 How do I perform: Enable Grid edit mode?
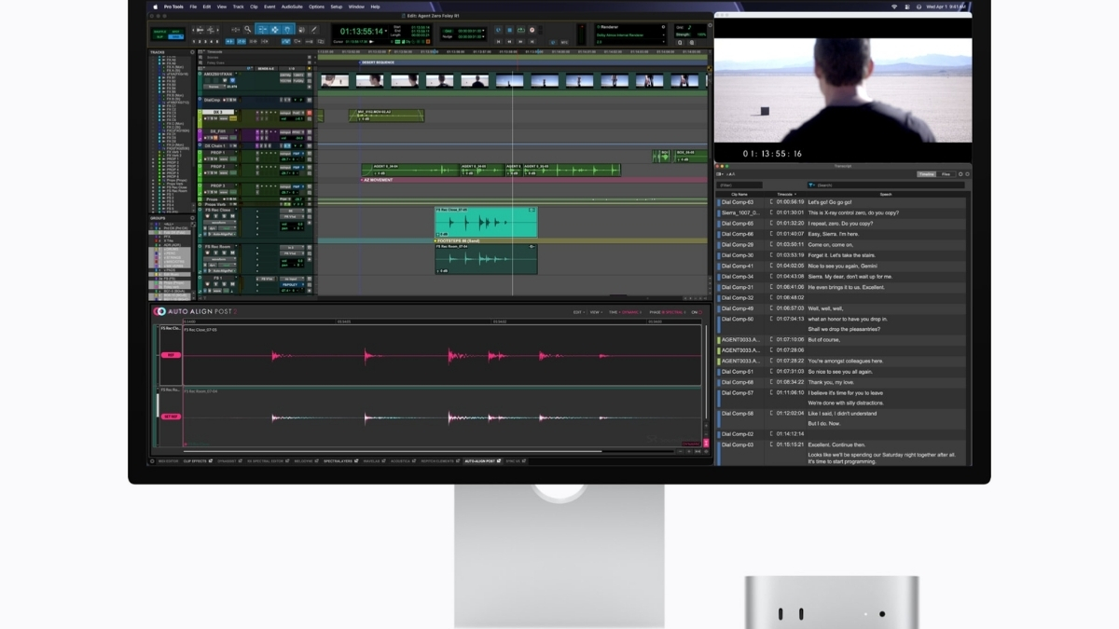point(175,37)
